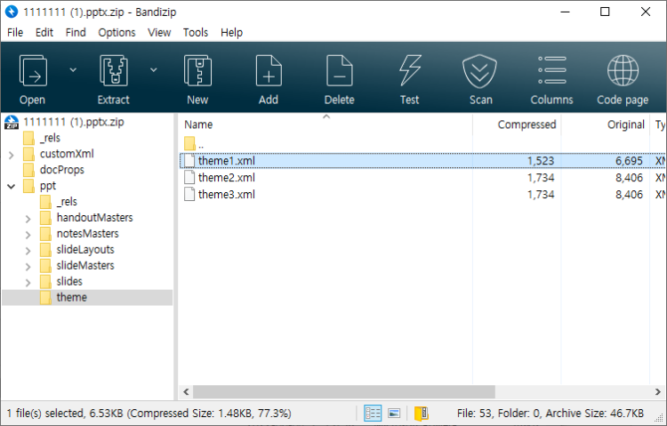
Task: Open the Find menu
Action: [76, 33]
